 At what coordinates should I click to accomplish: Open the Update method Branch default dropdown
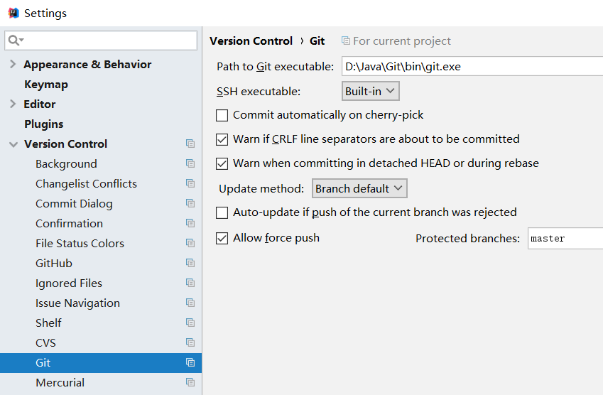pos(359,188)
